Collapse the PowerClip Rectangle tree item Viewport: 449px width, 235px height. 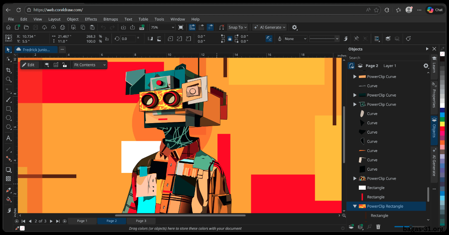coord(355,206)
